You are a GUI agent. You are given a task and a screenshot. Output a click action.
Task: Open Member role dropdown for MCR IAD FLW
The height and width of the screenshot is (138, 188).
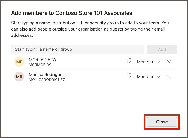(149, 62)
